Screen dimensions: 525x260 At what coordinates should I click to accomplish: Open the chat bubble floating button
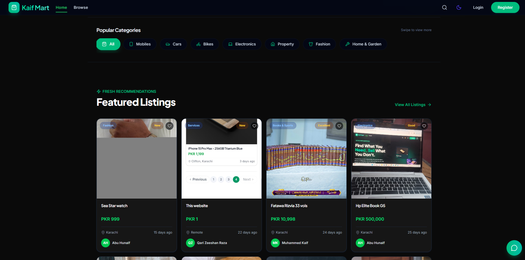tap(514, 248)
